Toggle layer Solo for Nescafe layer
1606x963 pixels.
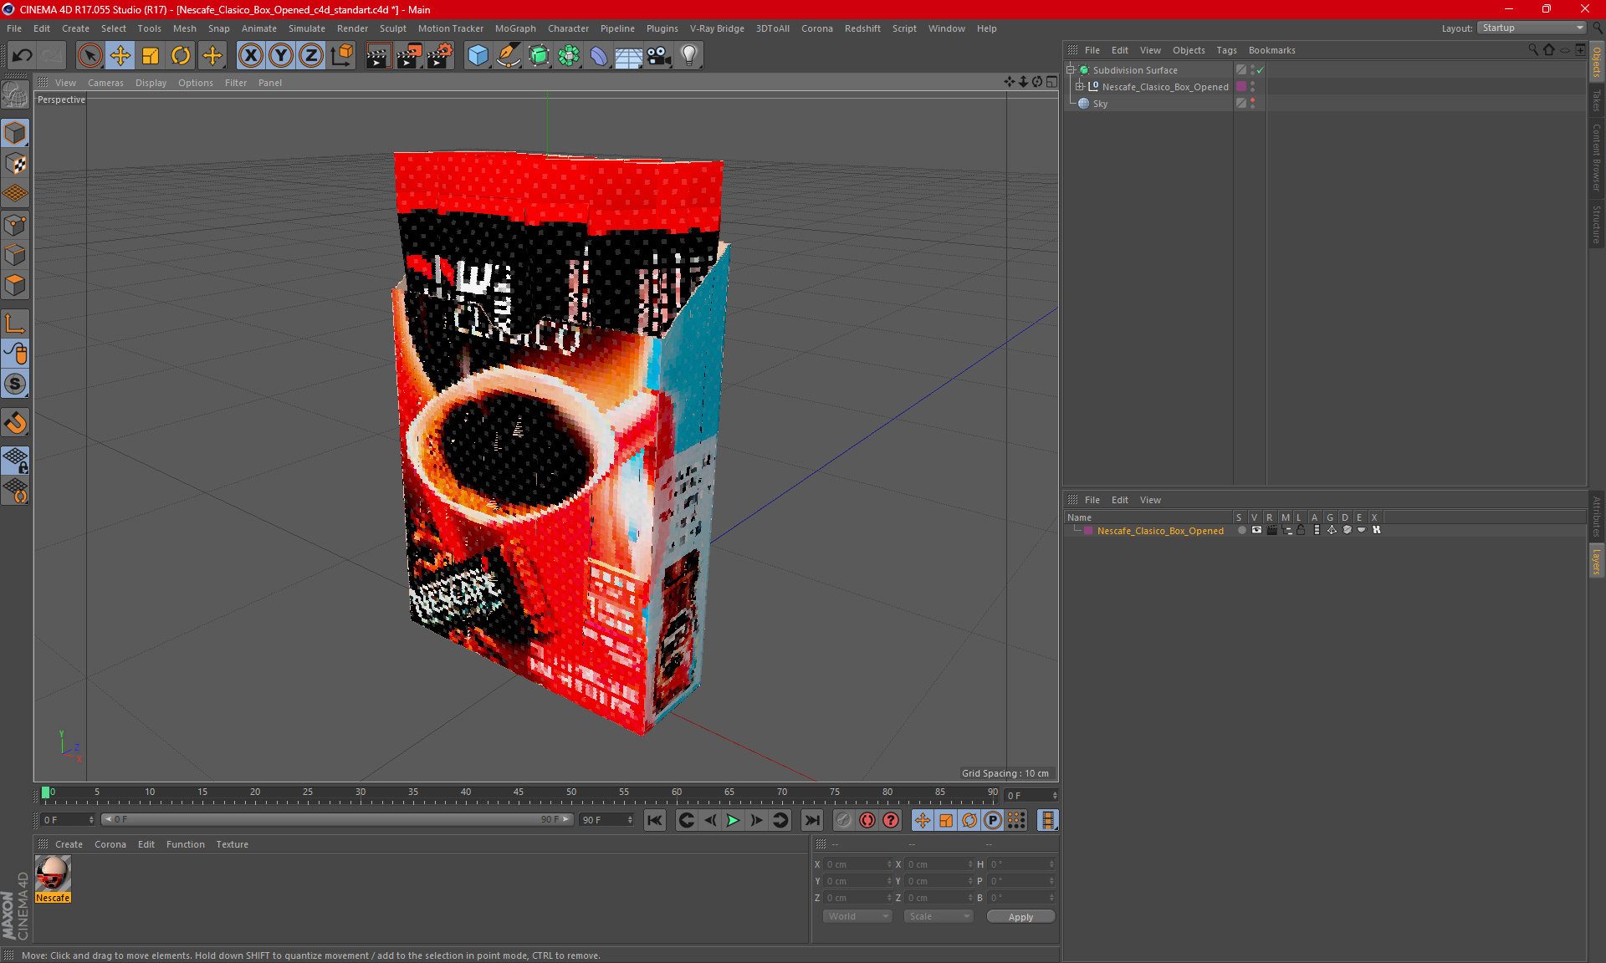[1241, 530]
